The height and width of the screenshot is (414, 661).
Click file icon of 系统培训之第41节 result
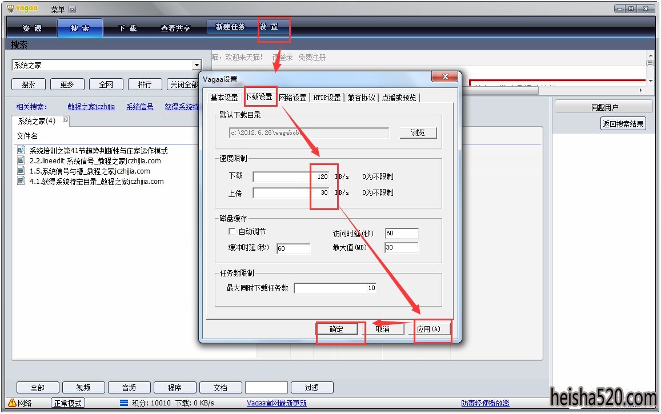[21, 150]
